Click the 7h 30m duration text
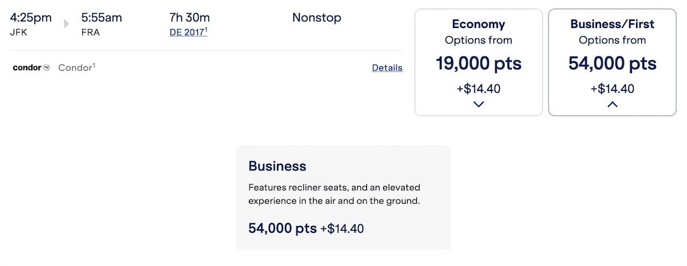The height and width of the screenshot is (266, 687). 189,18
